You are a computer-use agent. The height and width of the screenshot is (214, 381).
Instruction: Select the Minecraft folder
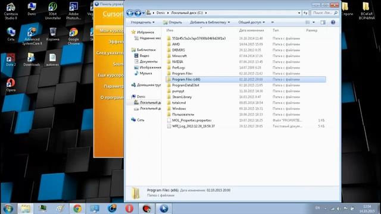tap(246, 56)
